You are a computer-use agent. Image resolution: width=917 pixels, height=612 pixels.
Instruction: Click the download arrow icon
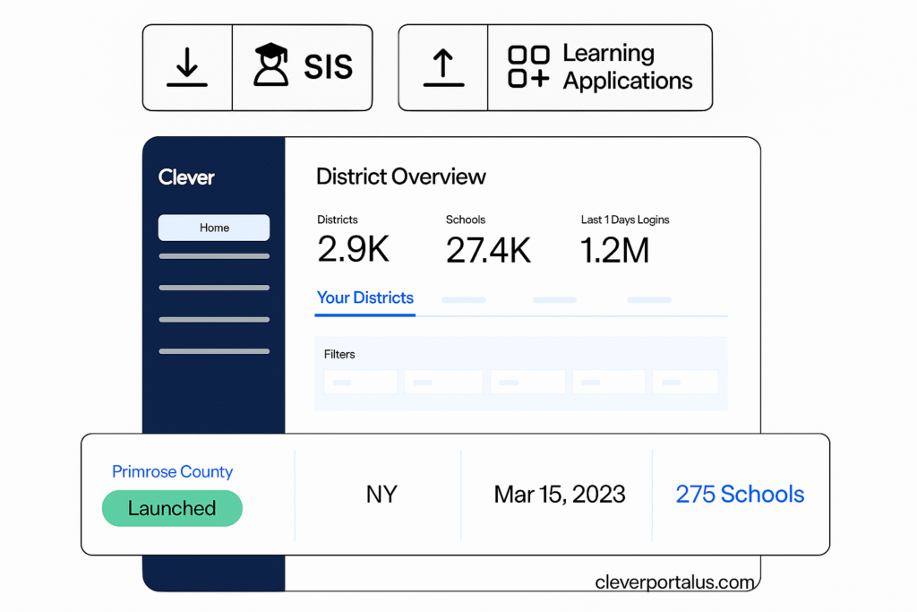coord(187,68)
